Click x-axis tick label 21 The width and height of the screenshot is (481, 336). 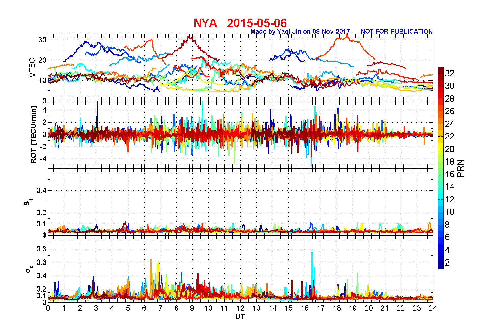385,308
